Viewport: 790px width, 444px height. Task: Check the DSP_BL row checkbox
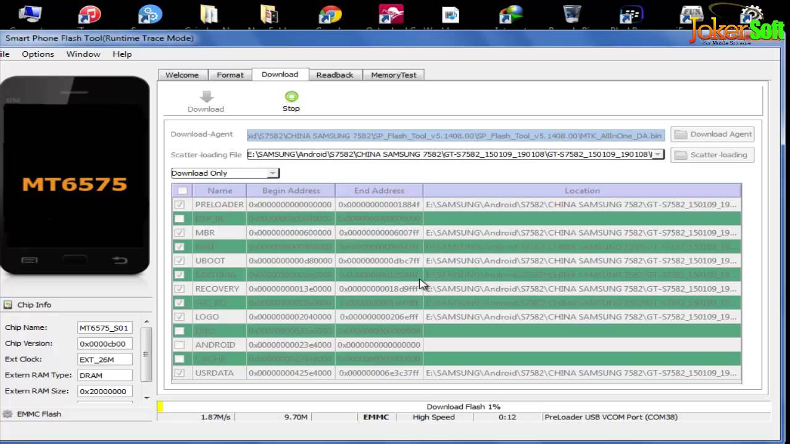tap(180, 218)
